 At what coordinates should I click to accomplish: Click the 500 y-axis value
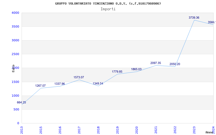click(16, 110)
